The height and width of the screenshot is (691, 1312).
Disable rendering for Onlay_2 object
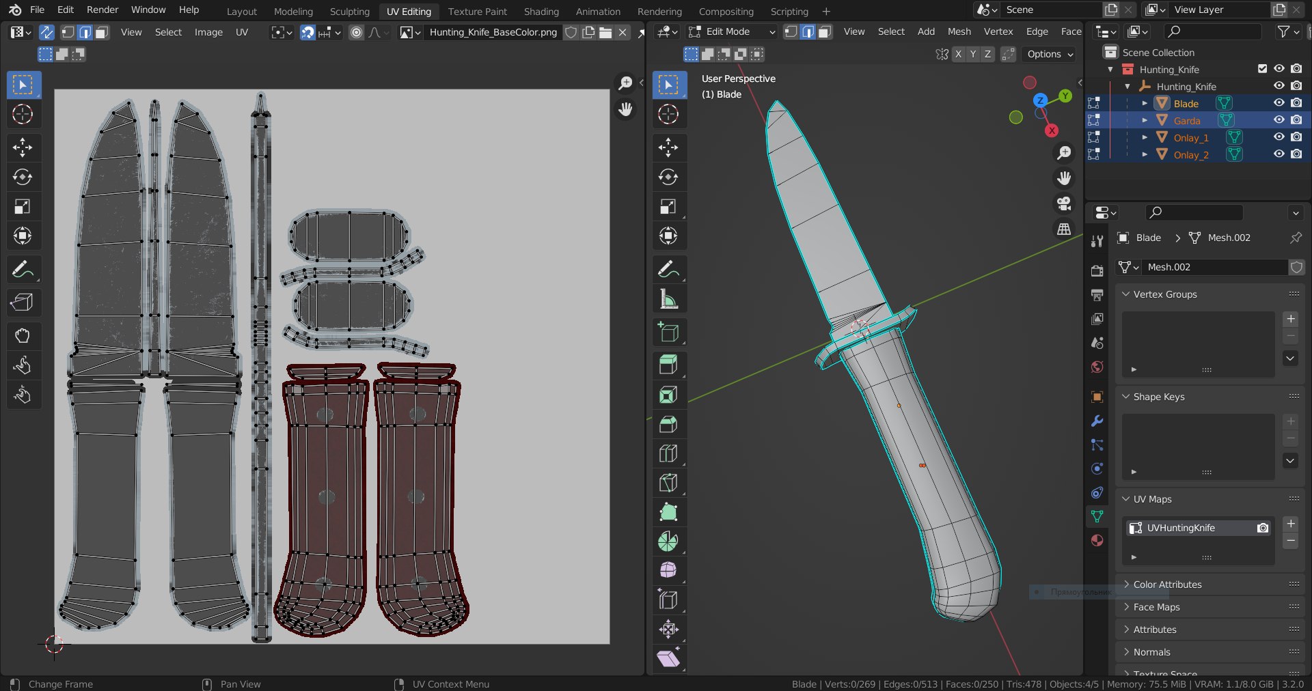coord(1296,154)
